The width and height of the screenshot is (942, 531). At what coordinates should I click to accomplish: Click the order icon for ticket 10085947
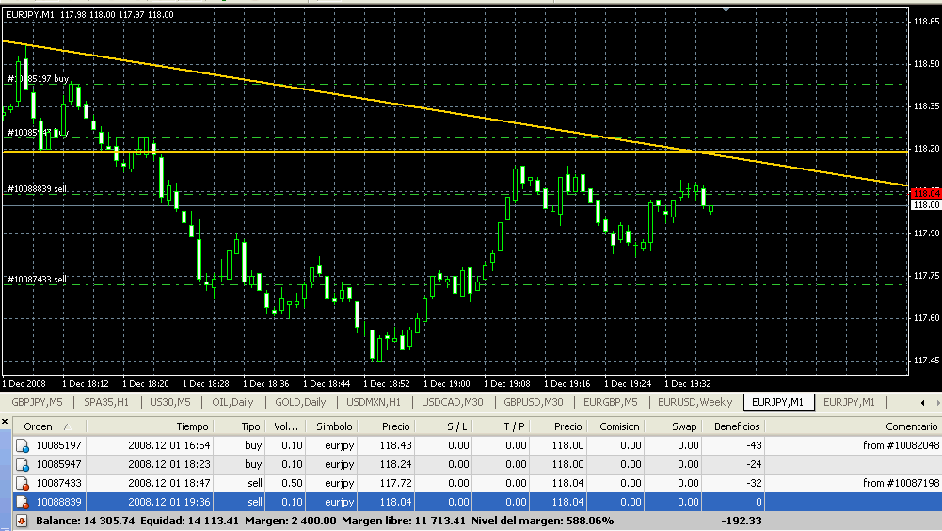coord(23,464)
